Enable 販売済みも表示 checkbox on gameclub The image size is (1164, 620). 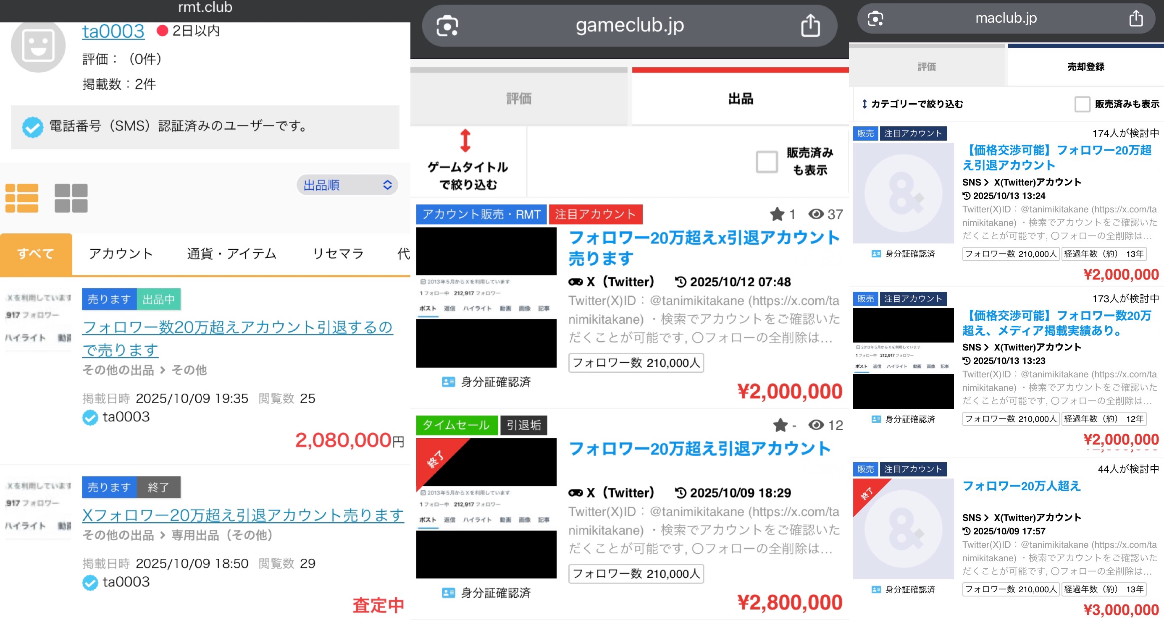click(766, 162)
